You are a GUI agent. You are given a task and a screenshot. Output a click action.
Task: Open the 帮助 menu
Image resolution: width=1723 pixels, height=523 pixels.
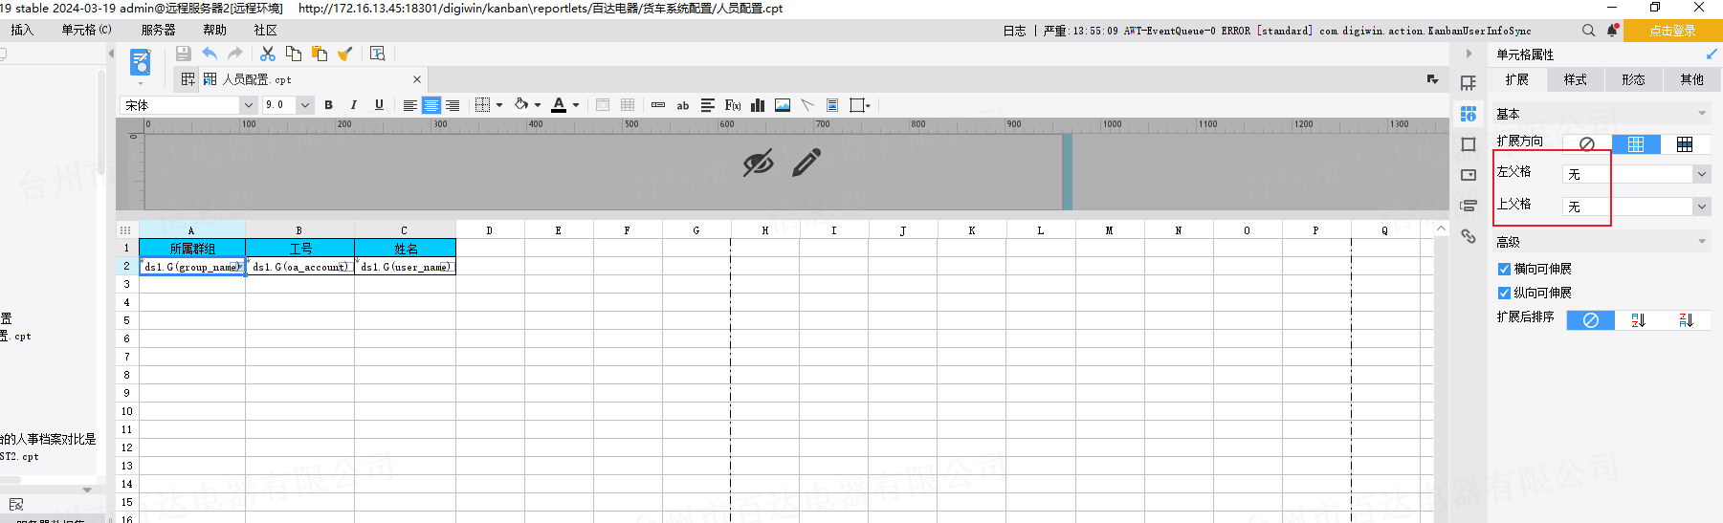tap(215, 30)
